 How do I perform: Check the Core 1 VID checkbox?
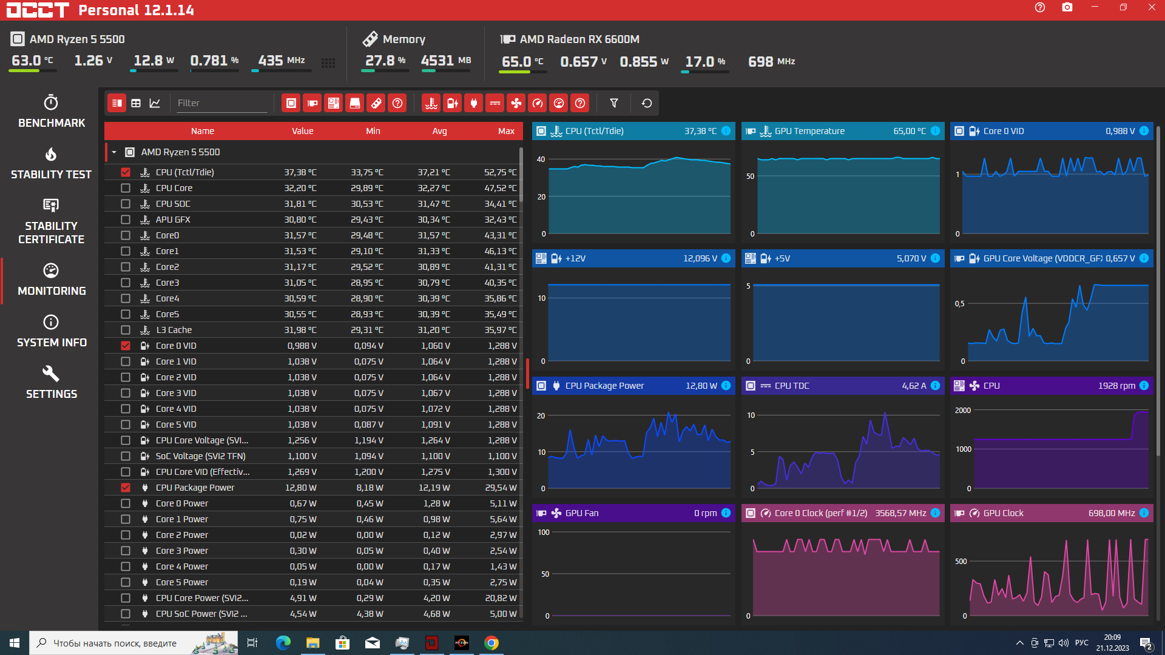(x=126, y=361)
